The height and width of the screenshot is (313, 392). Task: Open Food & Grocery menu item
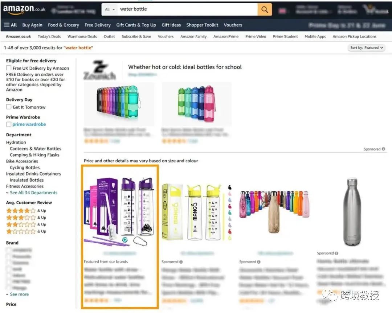coord(64,25)
